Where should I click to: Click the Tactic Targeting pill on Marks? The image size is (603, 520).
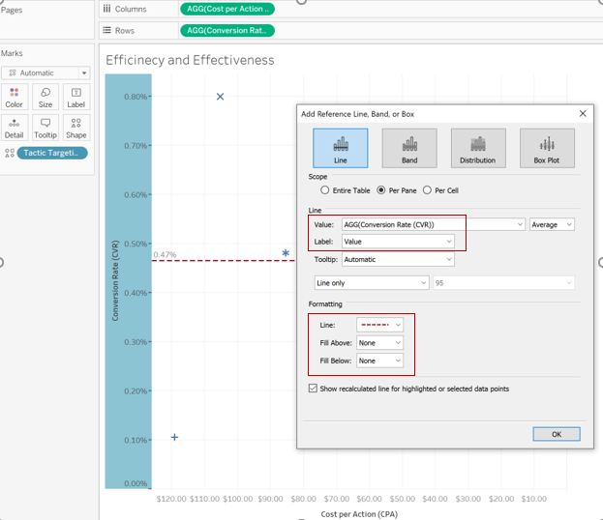[52, 153]
